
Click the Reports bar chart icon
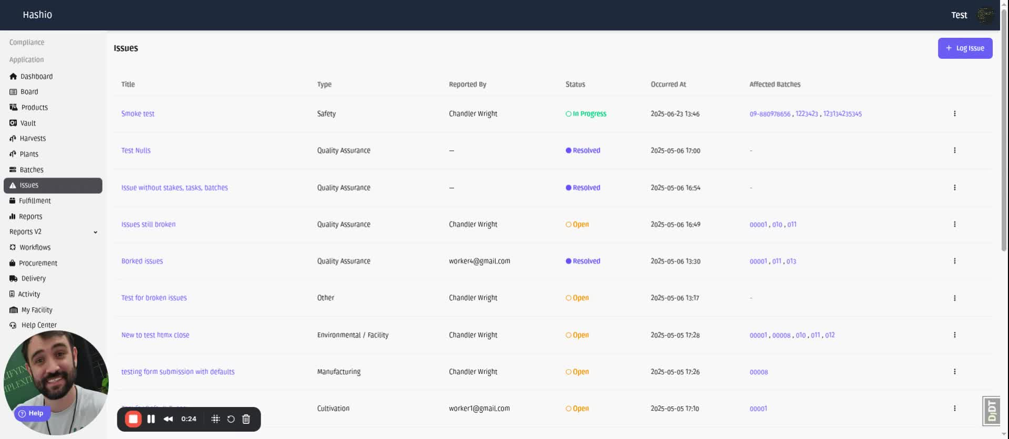coord(13,216)
